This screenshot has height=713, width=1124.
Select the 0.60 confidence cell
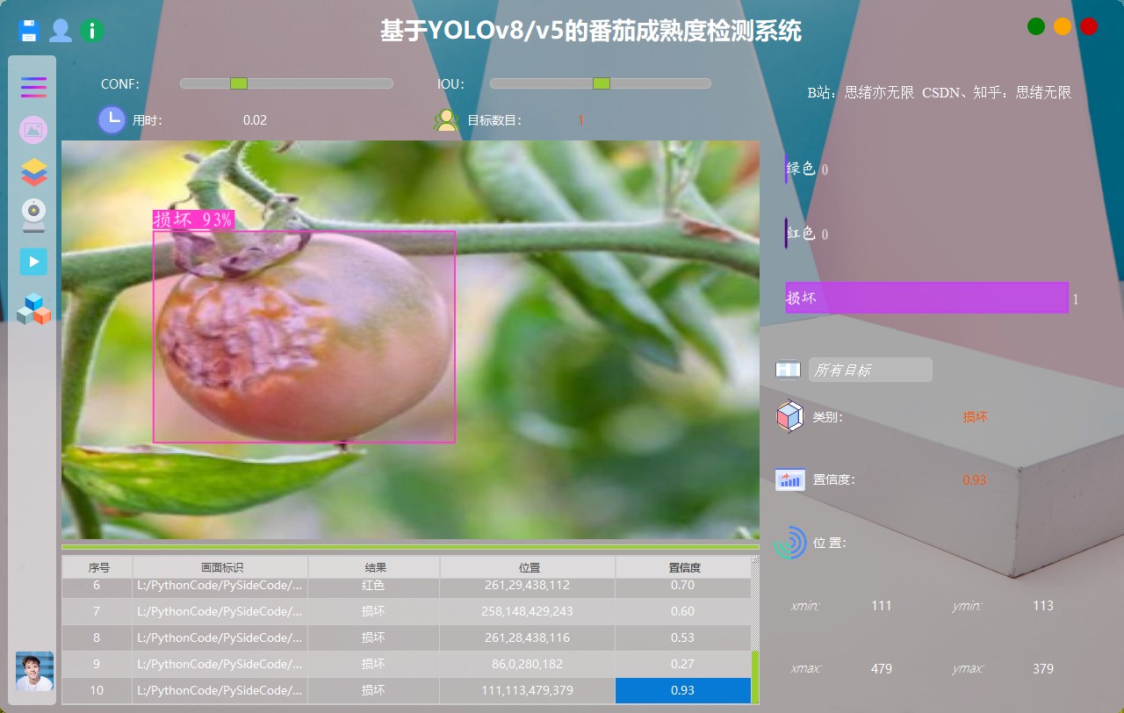pos(683,611)
